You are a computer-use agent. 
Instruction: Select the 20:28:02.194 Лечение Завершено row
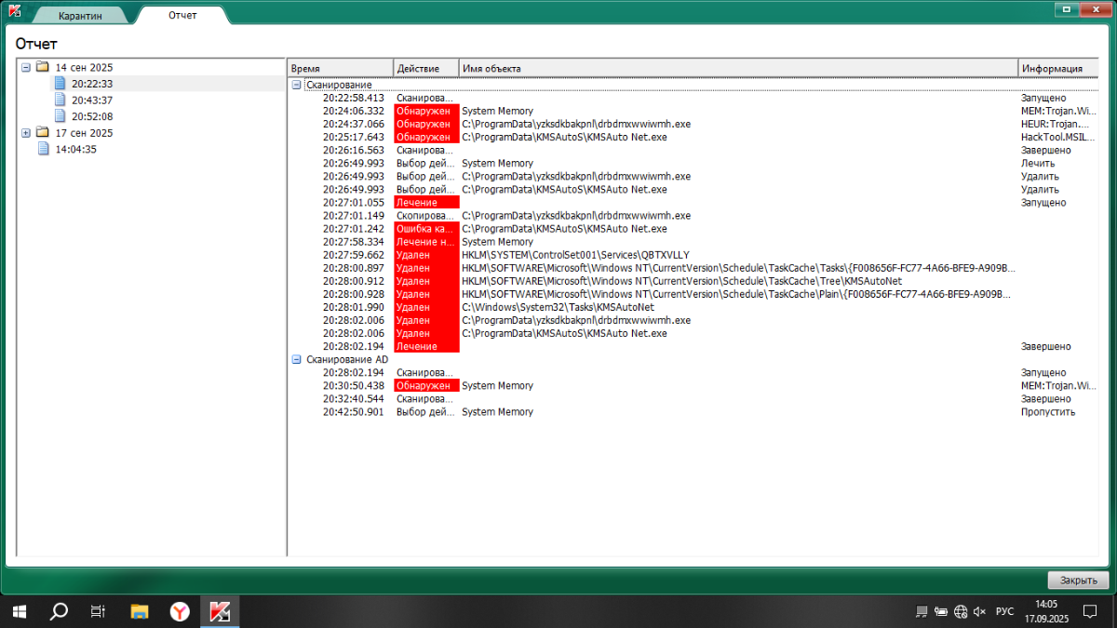(693, 346)
